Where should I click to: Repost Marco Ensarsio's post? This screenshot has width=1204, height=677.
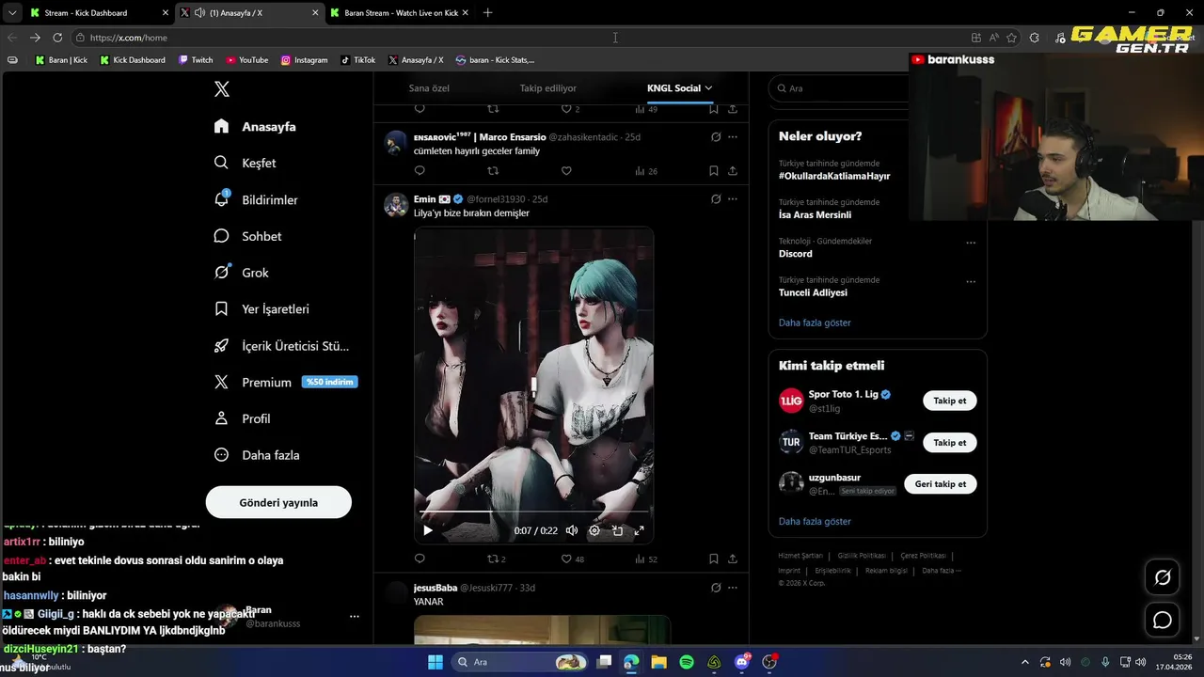pos(493,171)
